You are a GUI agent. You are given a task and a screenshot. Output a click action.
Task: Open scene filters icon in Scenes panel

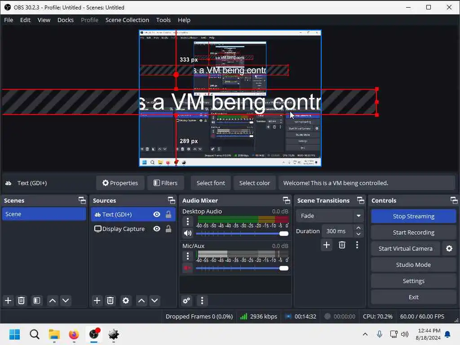click(x=37, y=301)
